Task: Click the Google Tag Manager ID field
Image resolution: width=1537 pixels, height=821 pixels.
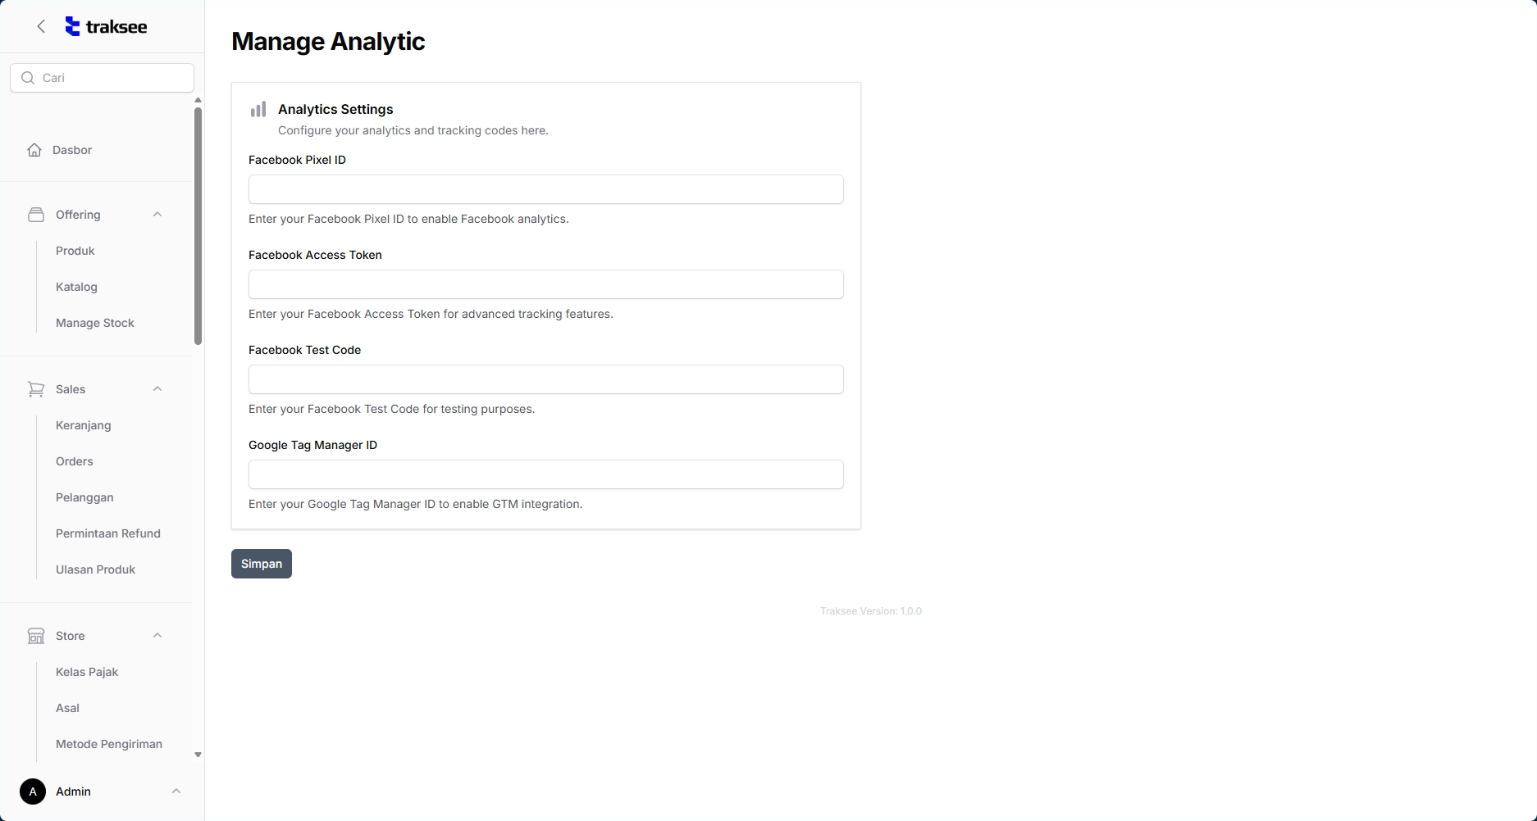Action: coord(545,474)
